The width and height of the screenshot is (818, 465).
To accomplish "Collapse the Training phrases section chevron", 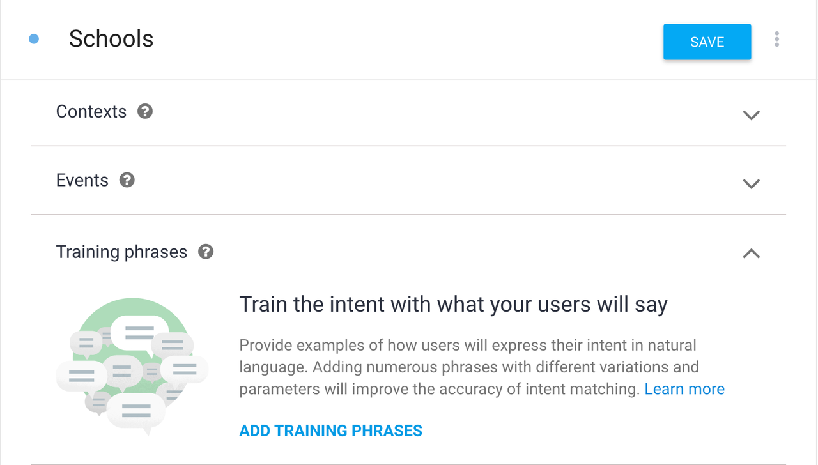I will click(x=752, y=254).
